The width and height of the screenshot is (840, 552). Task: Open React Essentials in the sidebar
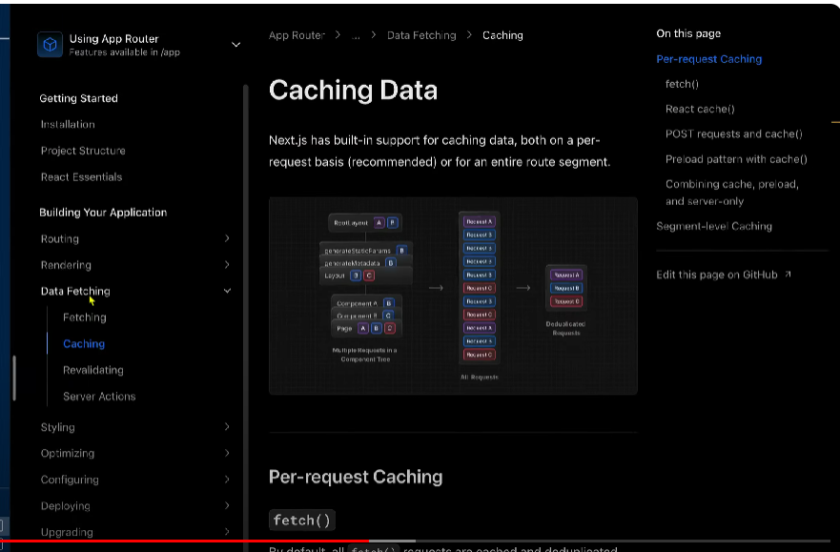pyautogui.click(x=81, y=176)
